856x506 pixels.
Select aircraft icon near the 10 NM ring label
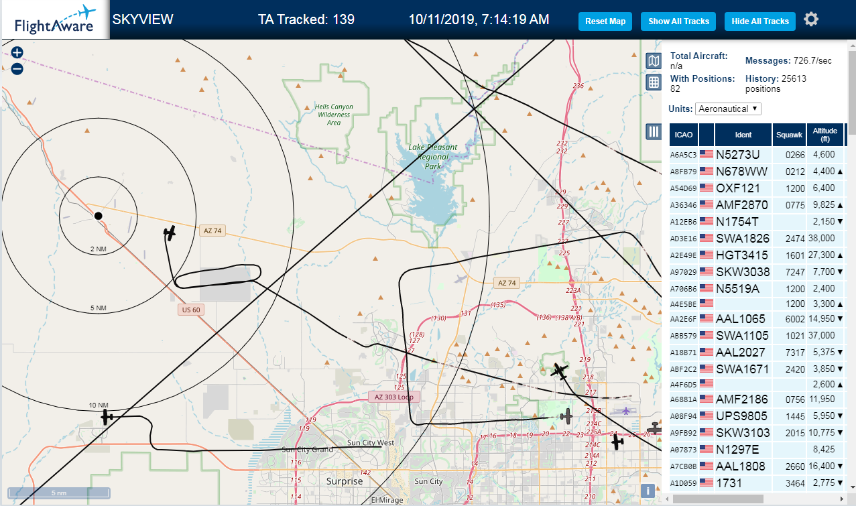pyautogui.click(x=107, y=418)
